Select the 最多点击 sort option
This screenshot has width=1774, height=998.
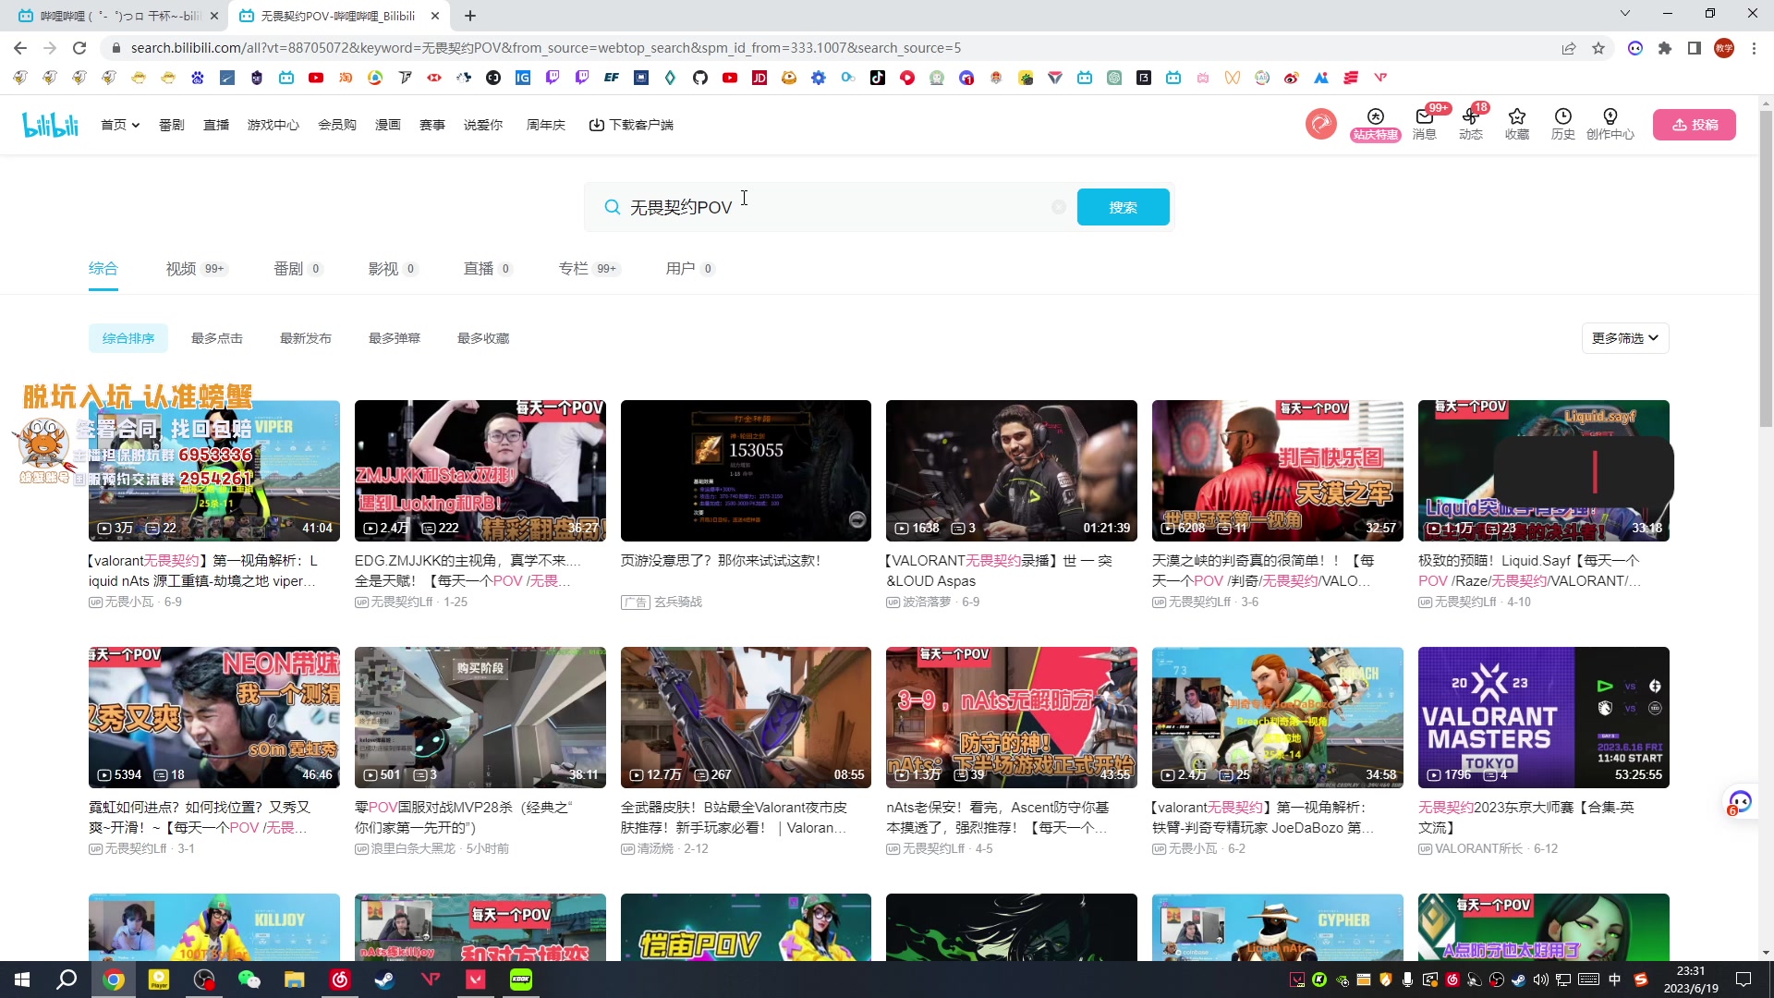(216, 338)
